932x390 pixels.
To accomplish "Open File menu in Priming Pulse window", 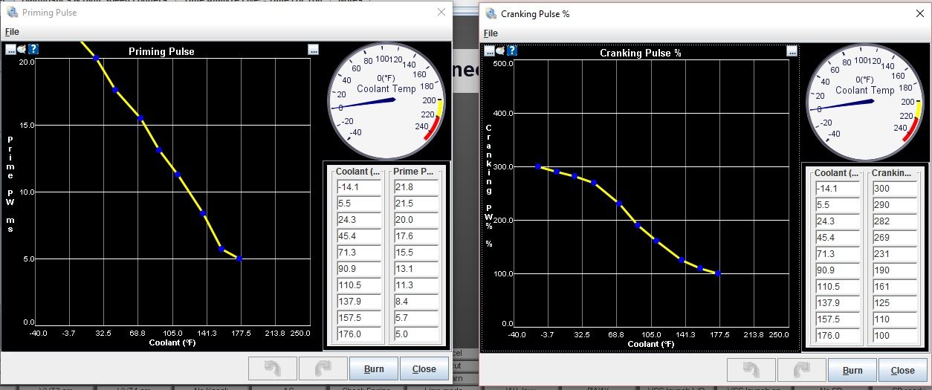I will point(12,32).
